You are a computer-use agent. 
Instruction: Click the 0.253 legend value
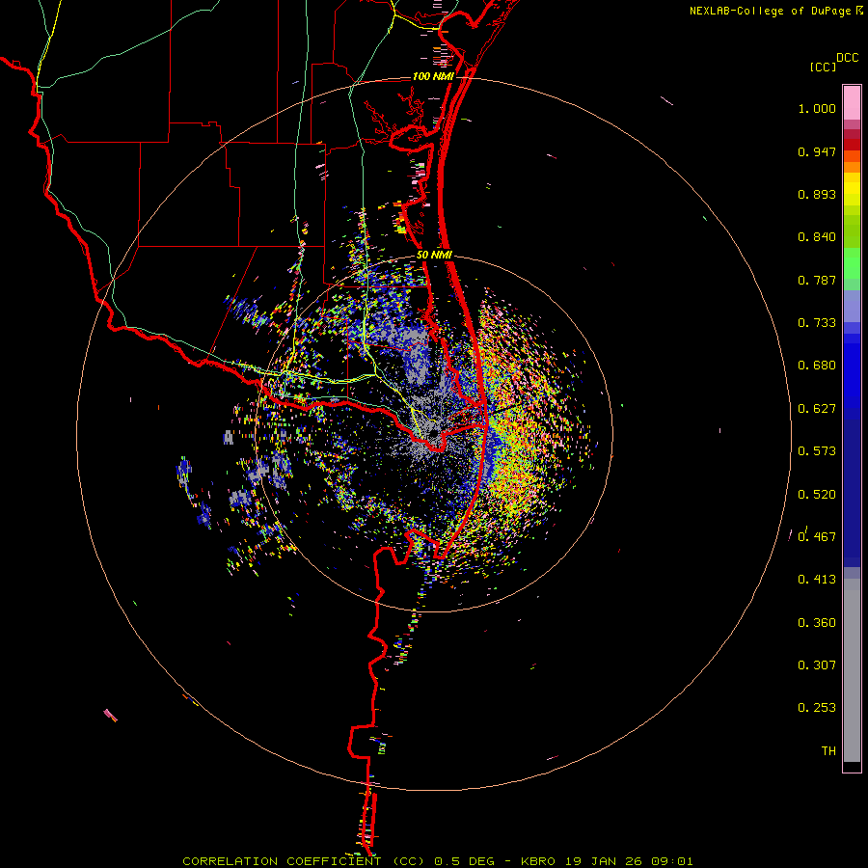pyautogui.click(x=817, y=708)
